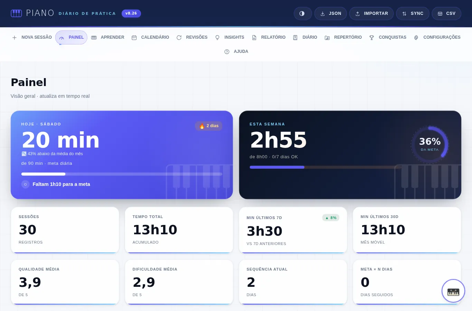Export data with the CSV button

click(x=446, y=13)
